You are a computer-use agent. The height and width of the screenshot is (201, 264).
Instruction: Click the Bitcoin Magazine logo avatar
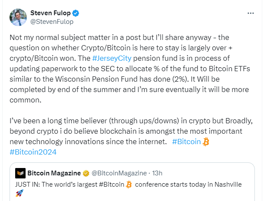20,173
